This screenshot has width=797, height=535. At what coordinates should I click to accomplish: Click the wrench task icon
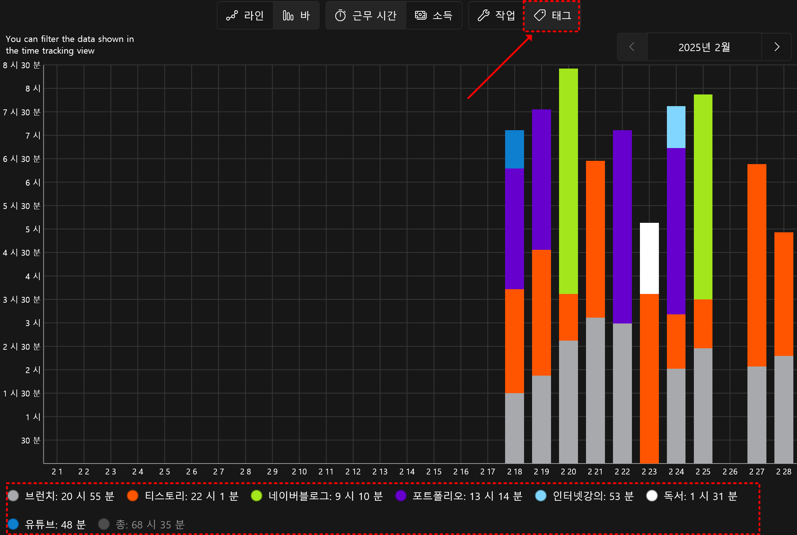(x=484, y=15)
